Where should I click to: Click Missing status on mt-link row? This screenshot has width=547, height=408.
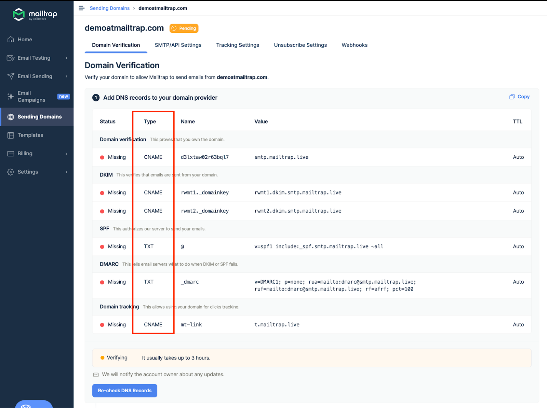(113, 325)
